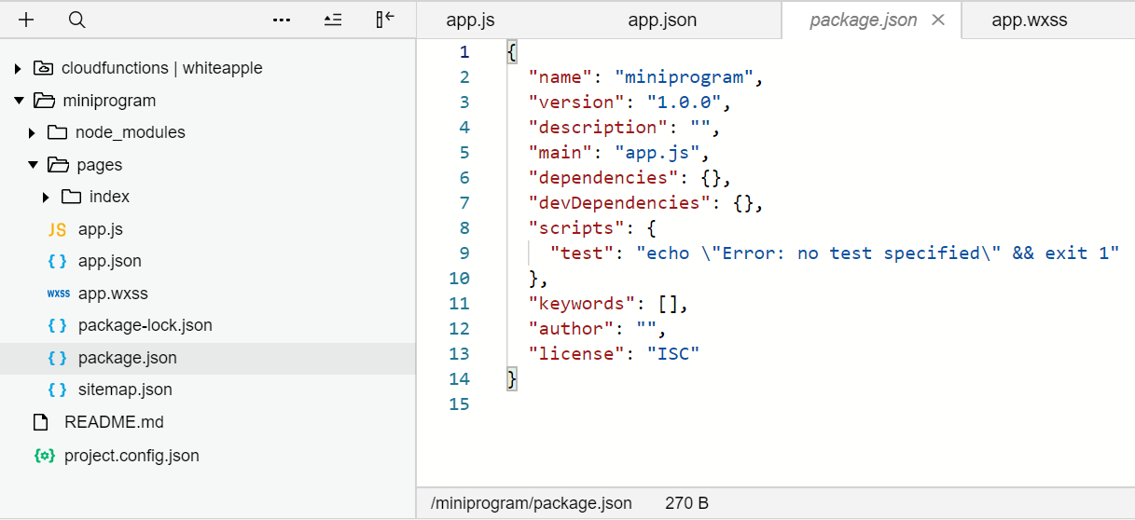Open README.md in the file tree
1135x520 pixels.
pyautogui.click(x=114, y=422)
